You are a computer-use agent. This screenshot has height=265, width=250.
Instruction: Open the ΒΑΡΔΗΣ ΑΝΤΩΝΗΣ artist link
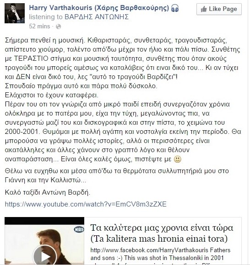pos(97,17)
